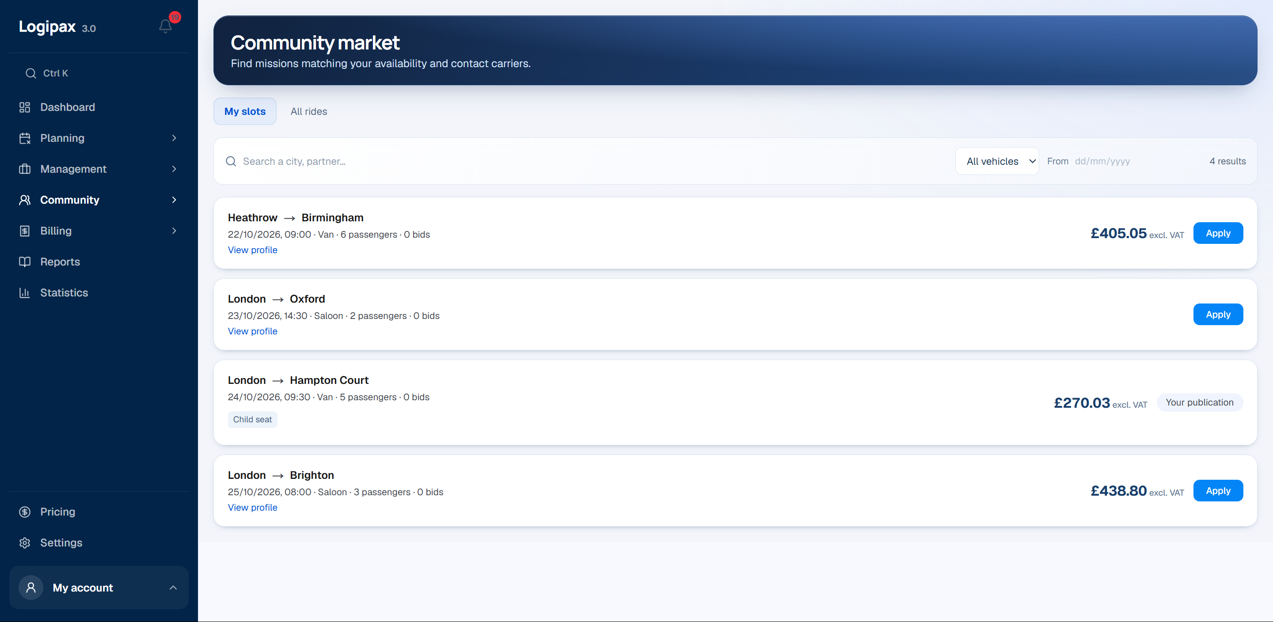Click the My account avatar icon

click(30, 588)
